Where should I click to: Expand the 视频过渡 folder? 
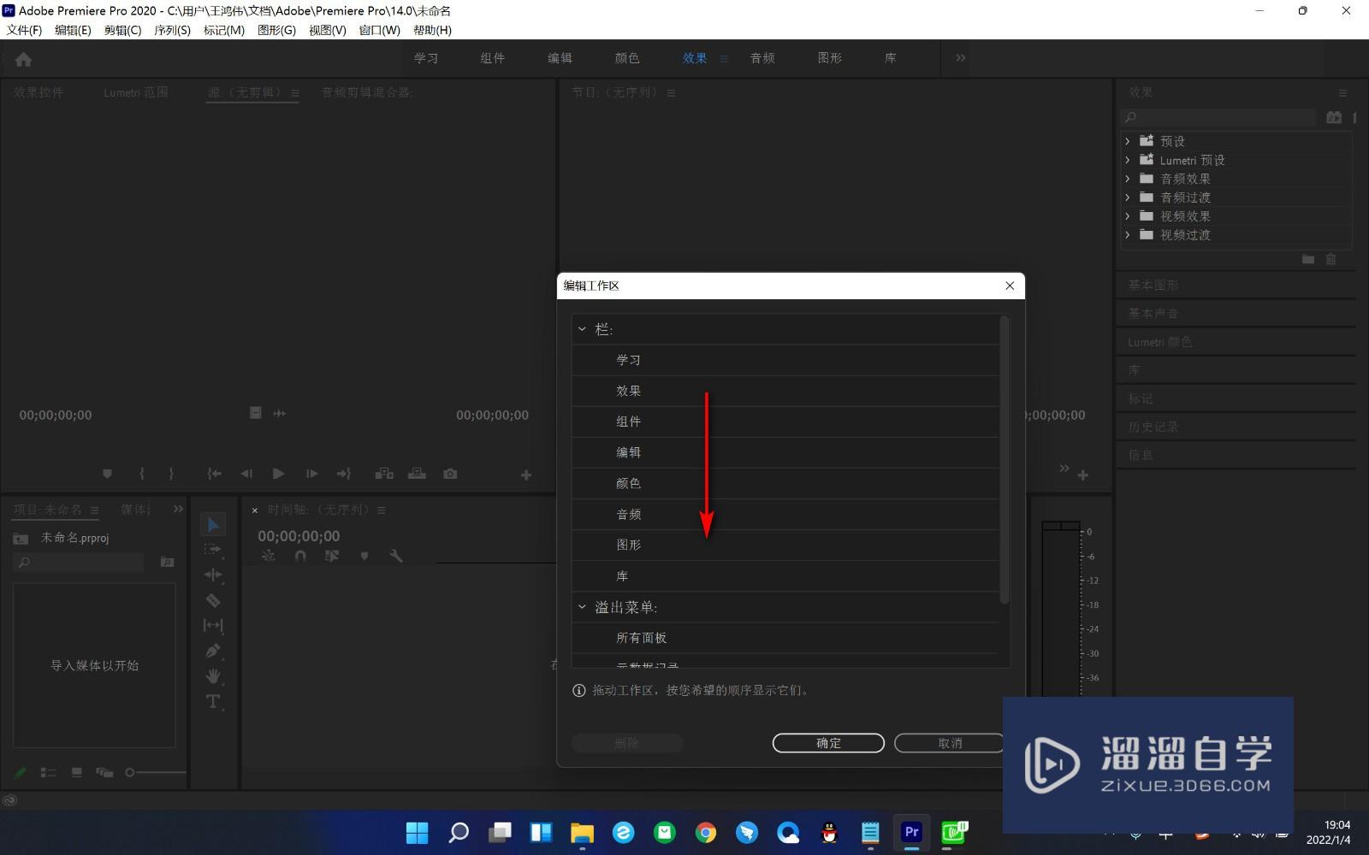1128,235
